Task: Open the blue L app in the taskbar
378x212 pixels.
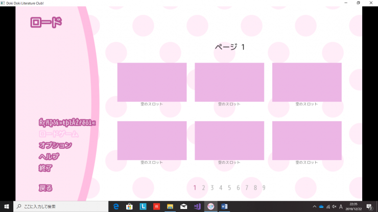Action: pos(143,206)
